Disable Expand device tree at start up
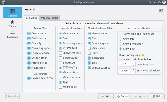Viewport: 167px width, 102px height. tap(29, 78)
